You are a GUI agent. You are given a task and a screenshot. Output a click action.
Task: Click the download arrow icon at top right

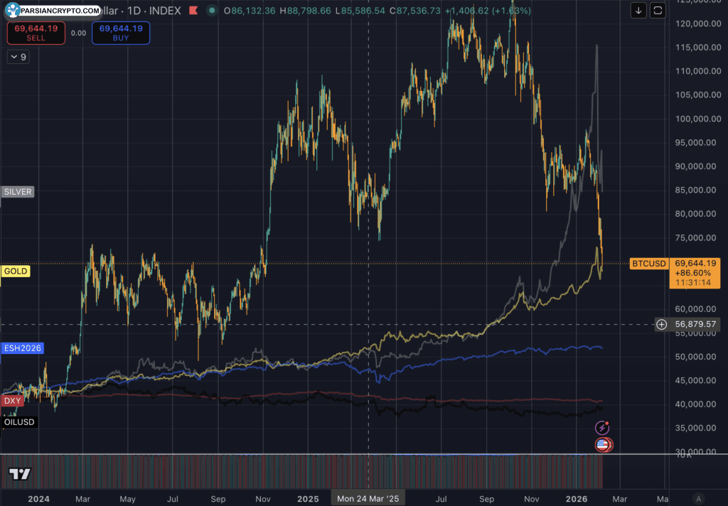coord(638,10)
